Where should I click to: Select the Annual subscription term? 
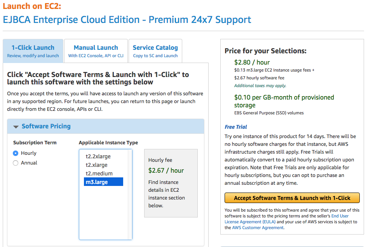tap(16, 163)
